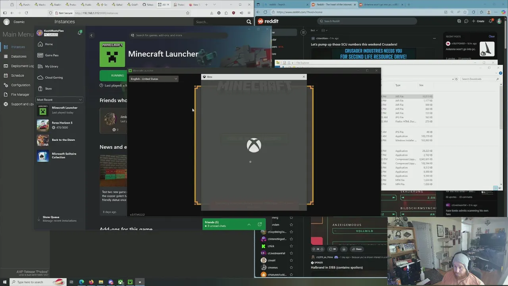Click the AMP search magnifier icon
The width and height of the screenshot is (508, 286).
(x=249, y=22)
